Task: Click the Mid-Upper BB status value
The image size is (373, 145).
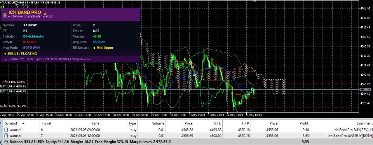Action: 105,48
